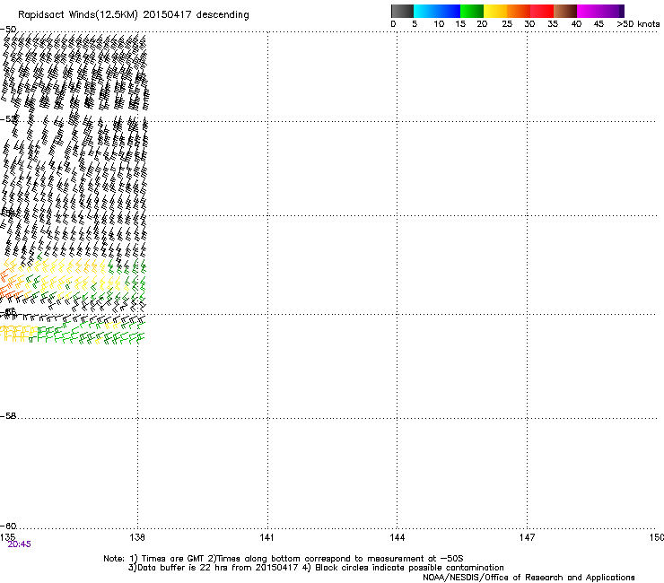Click the magenta-purple 40-50 knots color segment
The image size is (664, 583).
(x=600, y=11)
